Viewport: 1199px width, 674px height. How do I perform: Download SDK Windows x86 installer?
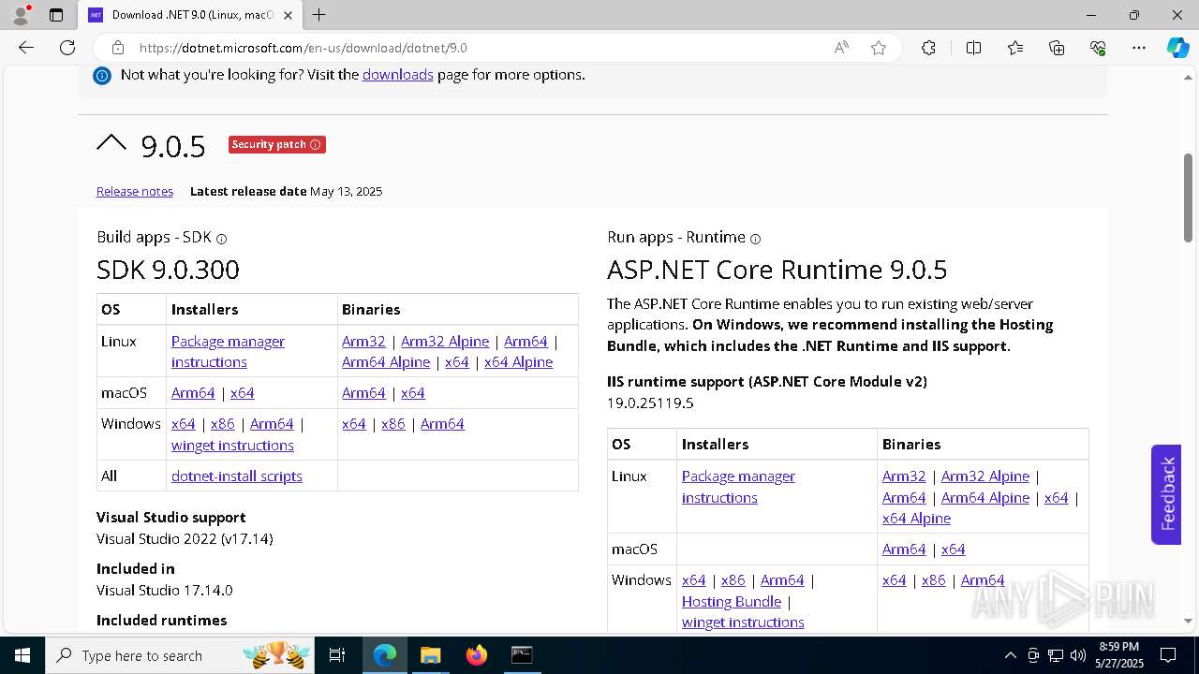click(x=223, y=424)
